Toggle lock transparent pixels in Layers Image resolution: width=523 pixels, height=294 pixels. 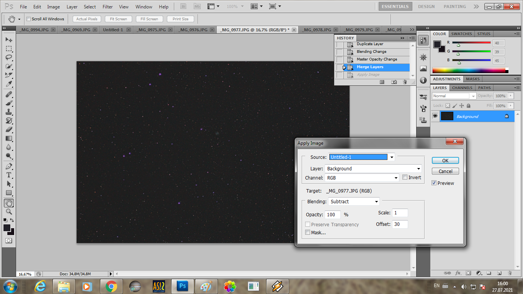[448, 106]
